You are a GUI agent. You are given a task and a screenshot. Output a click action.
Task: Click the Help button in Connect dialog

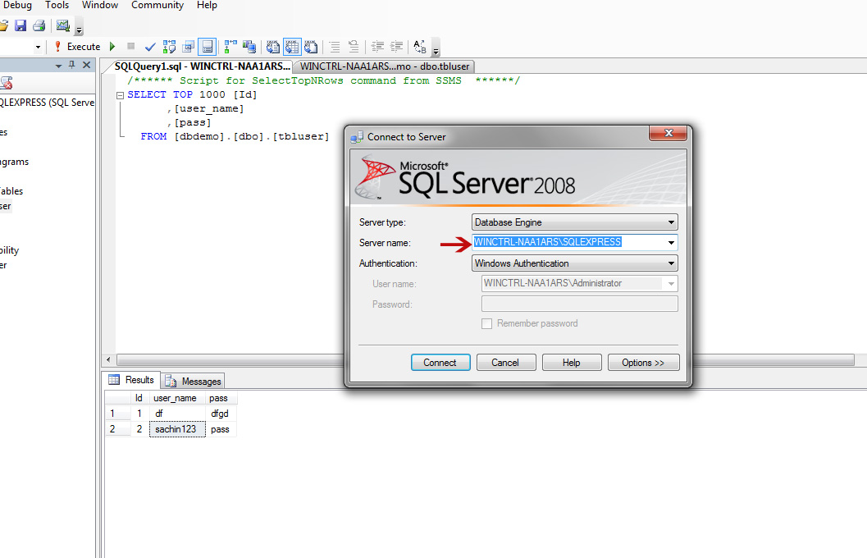coord(572,362)
